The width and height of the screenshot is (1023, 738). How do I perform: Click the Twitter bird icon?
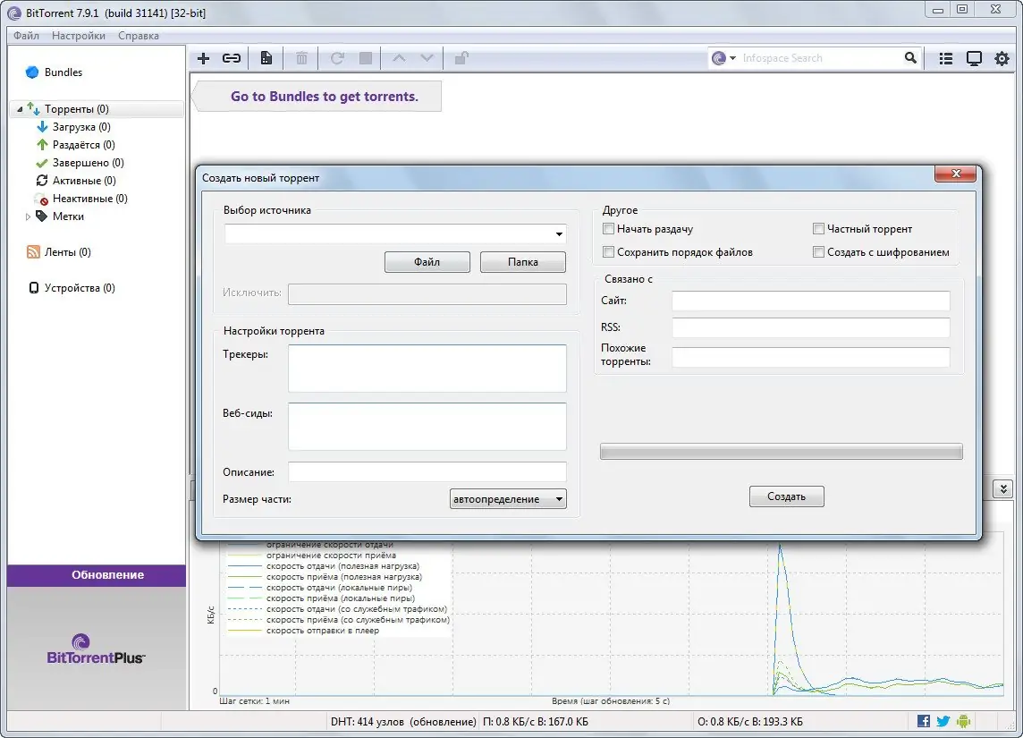[x=943, y=721]
